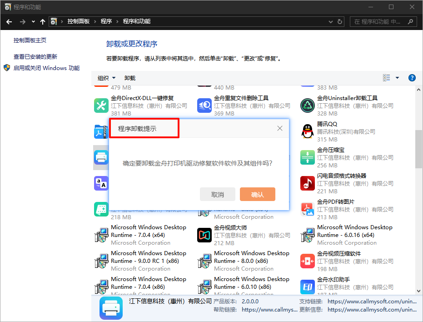
Task: Select 金舟视频大师 program name
Action: [230, 228]
